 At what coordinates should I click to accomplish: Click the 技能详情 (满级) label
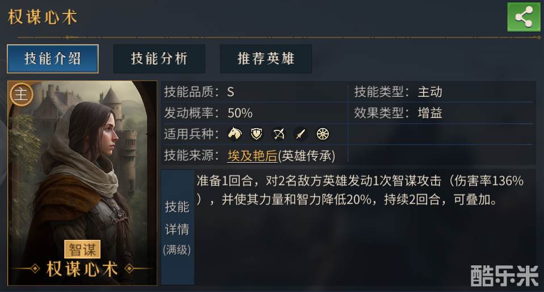pyautogui.click(x=177, y=227)
